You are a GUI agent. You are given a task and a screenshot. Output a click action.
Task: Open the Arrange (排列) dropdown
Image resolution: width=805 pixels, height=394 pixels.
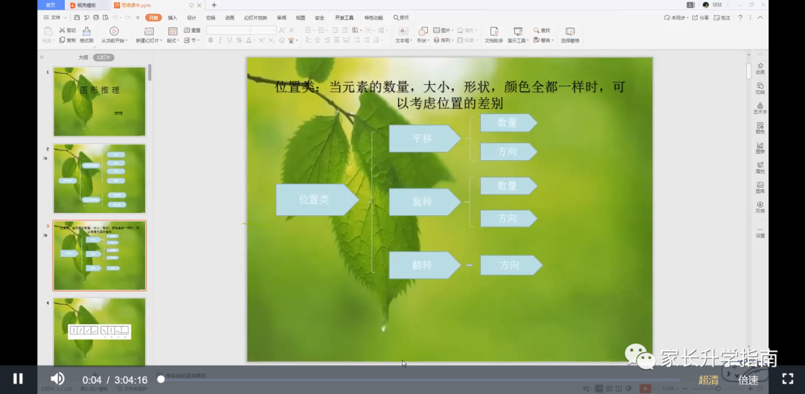pyautogui.click(x=443, y=40)
